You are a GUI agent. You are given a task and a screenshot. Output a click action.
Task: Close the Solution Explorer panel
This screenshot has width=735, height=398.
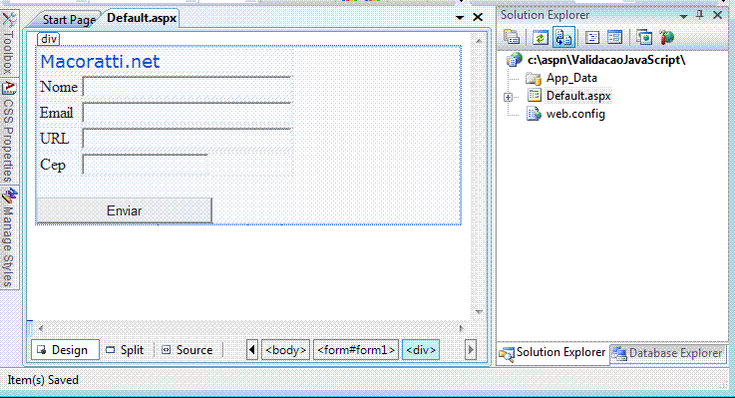coord(717,15)
